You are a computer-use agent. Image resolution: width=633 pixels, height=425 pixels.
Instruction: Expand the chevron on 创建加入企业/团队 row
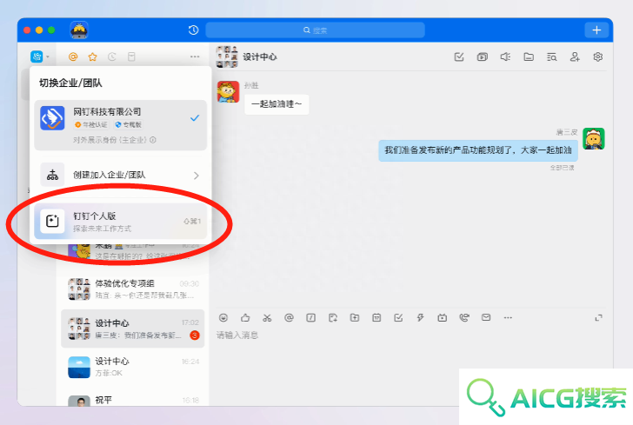[197, 176]
